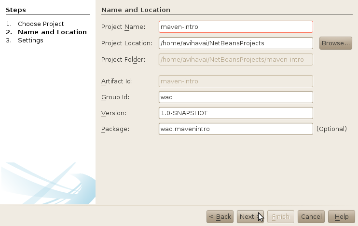Focus the Project Location text field
The width and height of the screenshot is (358, 226).
[235, 43]
